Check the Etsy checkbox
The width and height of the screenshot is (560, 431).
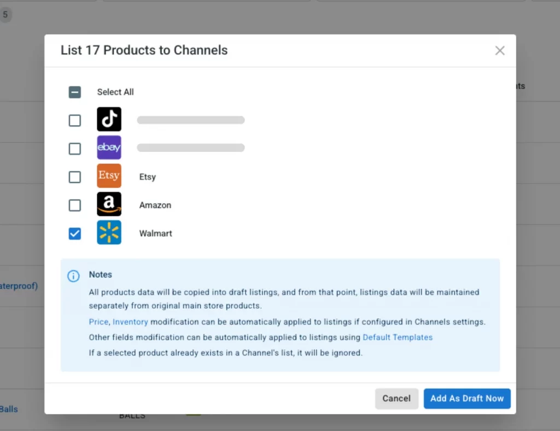(74, 177)
